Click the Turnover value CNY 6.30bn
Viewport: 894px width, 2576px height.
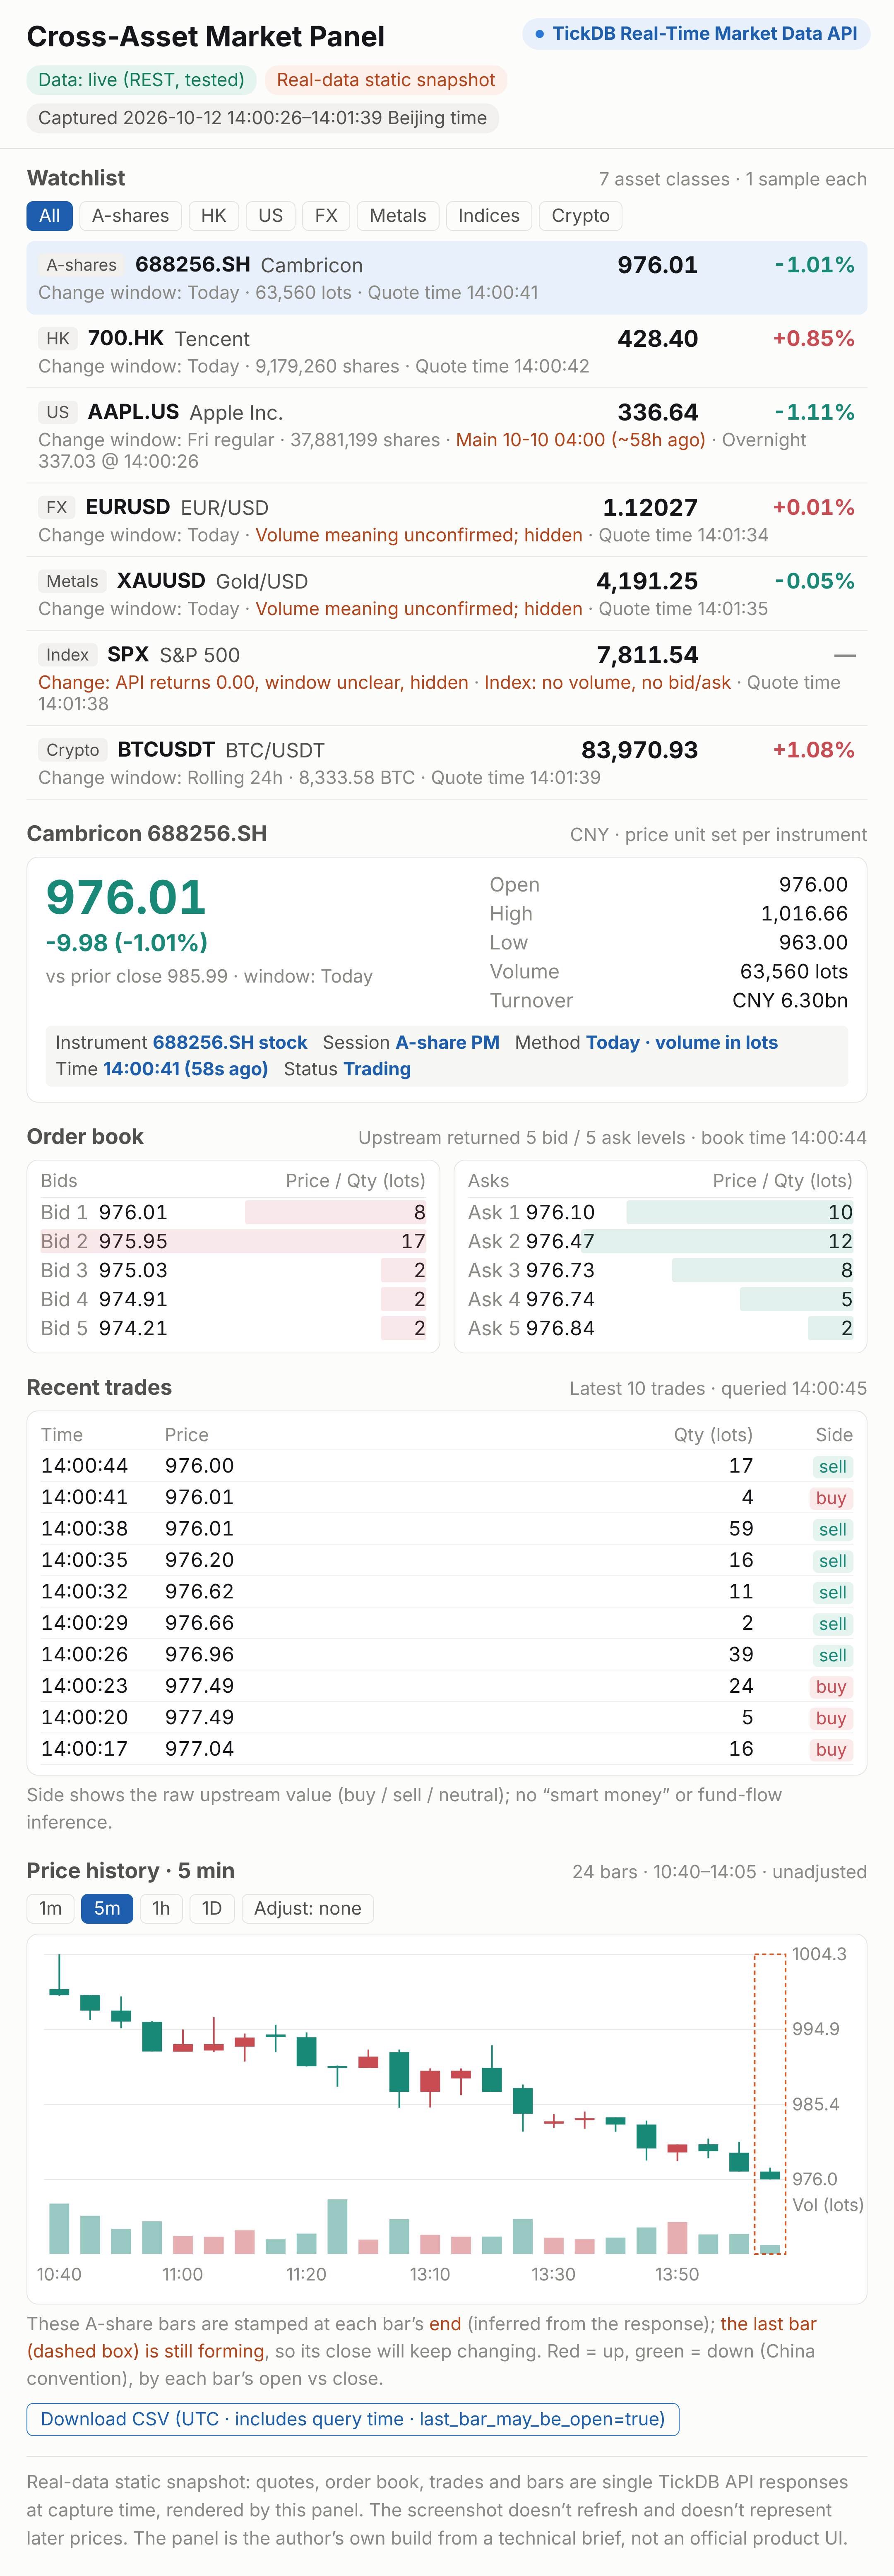coord(790,1001)
